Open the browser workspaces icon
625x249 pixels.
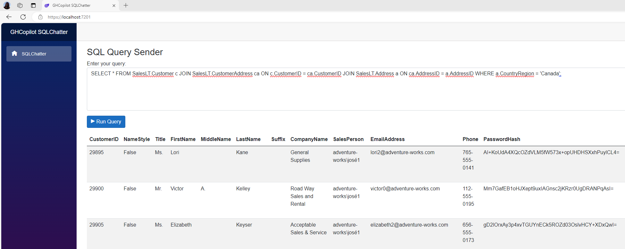[20, 5]
